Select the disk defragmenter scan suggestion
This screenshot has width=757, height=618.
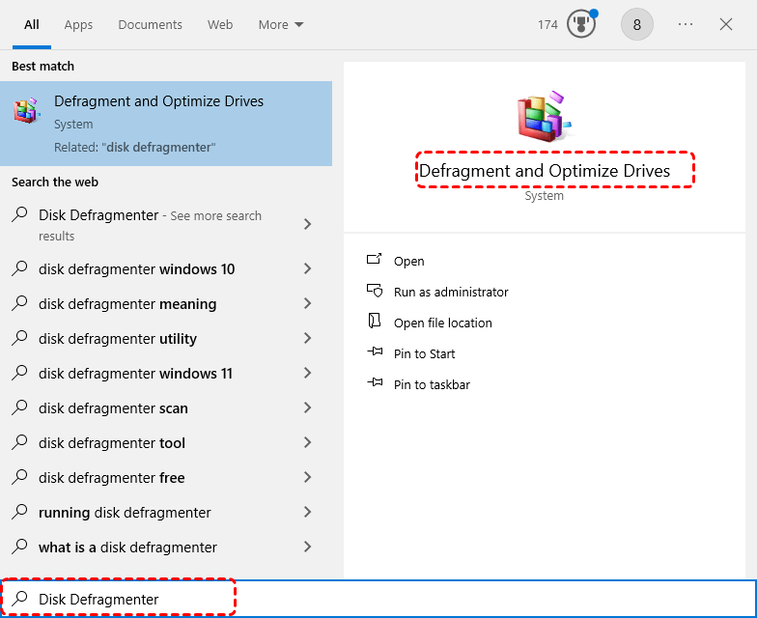[x=113, y=408]
